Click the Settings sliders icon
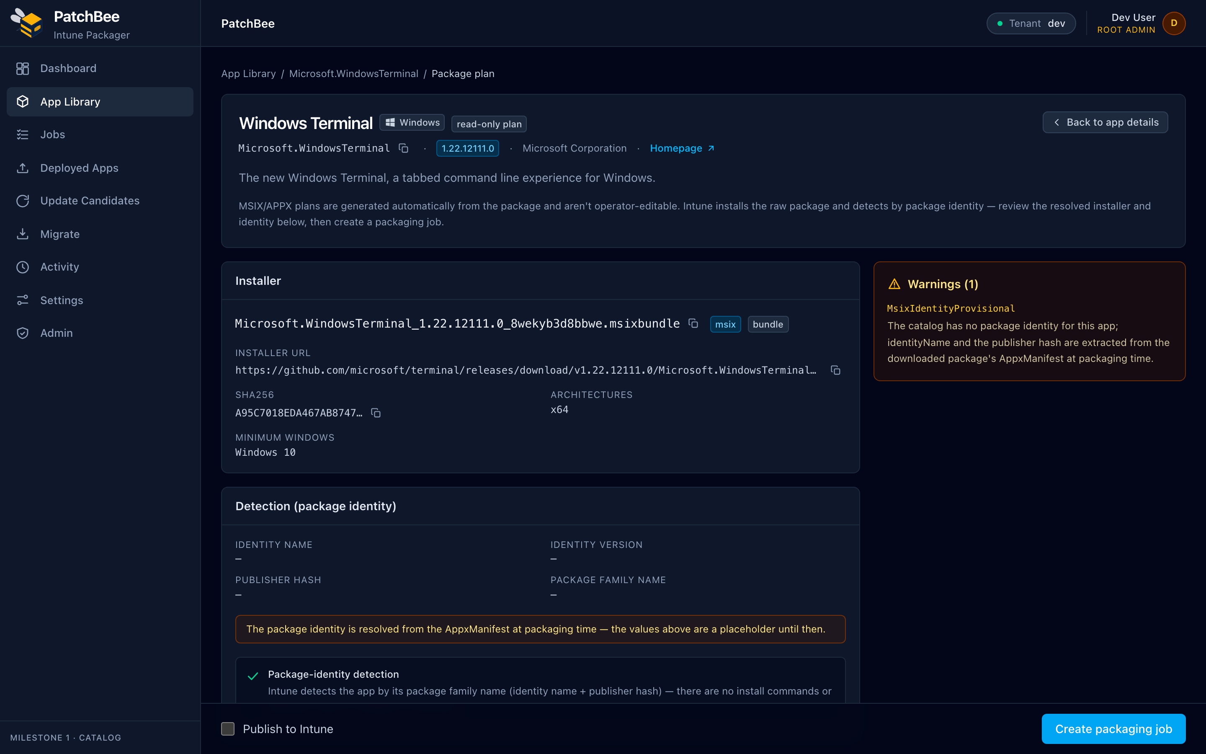 (x=23, y=300)
